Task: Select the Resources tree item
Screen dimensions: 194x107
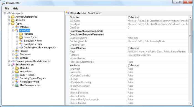Action: coord(25,54)
